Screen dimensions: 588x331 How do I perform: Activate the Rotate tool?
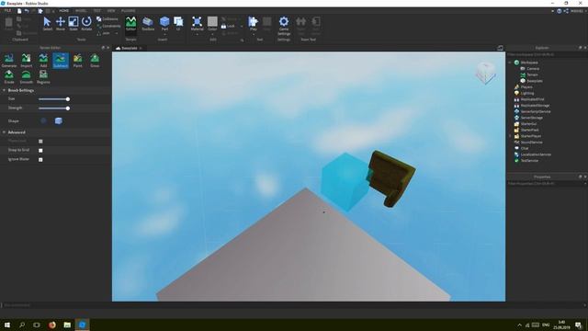(x=86, y=24)
